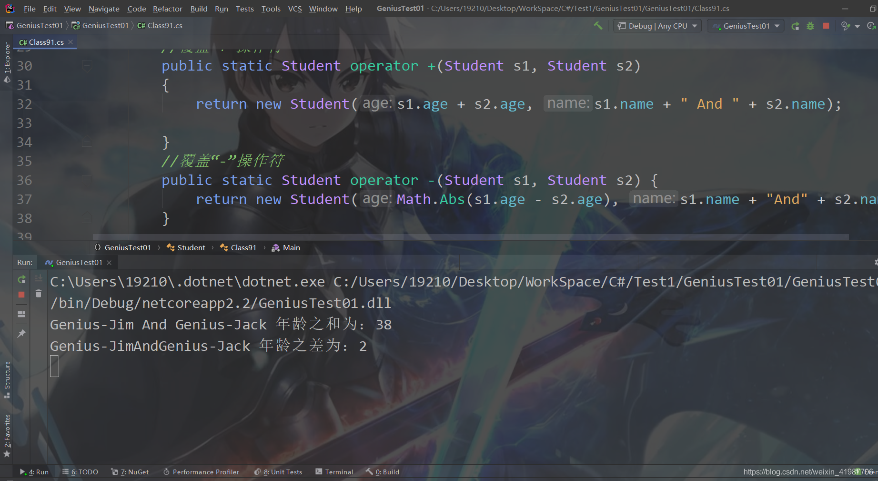Place cursor in the console input box
The width and height of the screenshot is (878, 481).
coord(54,366)
